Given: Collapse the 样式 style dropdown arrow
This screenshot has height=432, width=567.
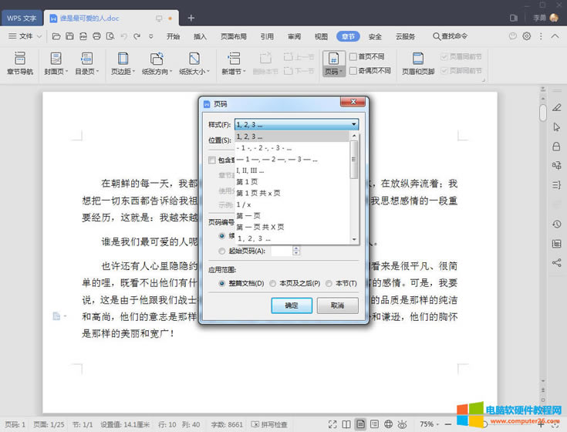Looking at the screenshot, I should [354, 124].
